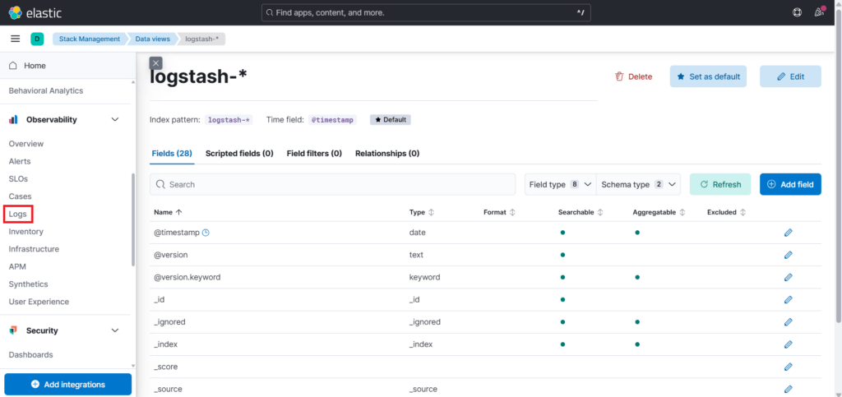
Task: Click Set as default button
Action: tap(708, 76)
